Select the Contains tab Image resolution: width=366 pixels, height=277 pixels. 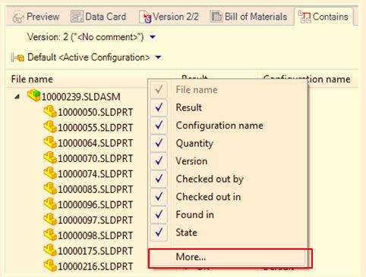tap(323, 17)
